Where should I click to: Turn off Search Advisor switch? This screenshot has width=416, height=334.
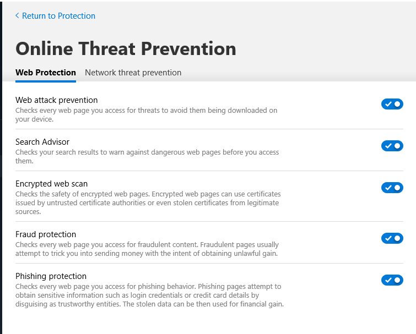pyautogui.click(x=392, y=146)
